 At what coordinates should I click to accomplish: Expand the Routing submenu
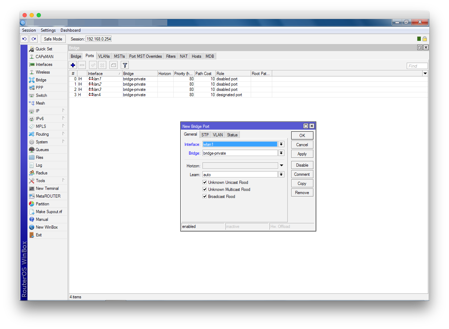pos(63,134)
